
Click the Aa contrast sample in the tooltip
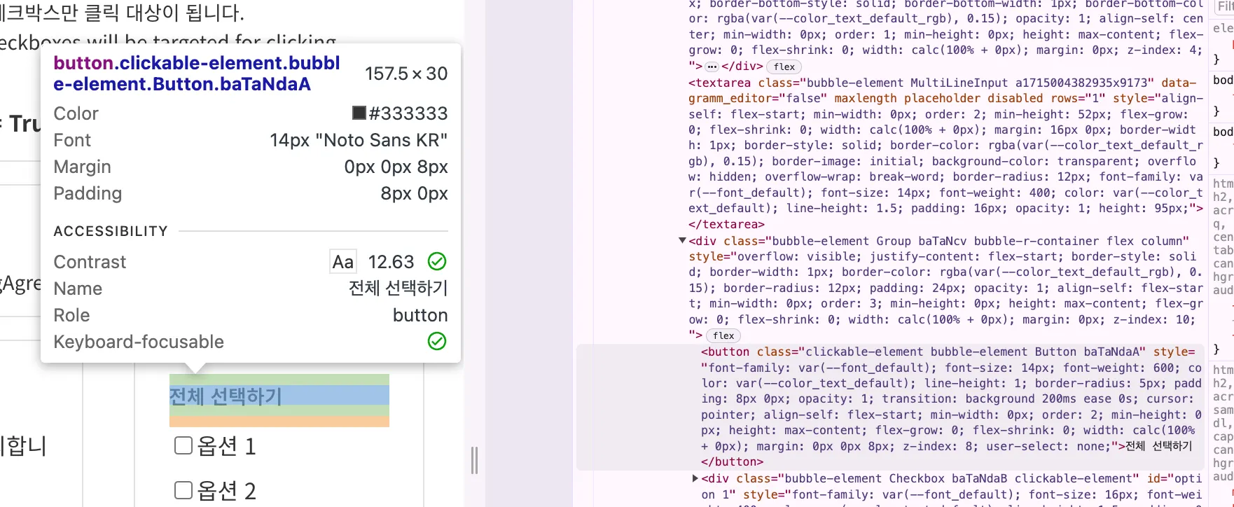343,262
